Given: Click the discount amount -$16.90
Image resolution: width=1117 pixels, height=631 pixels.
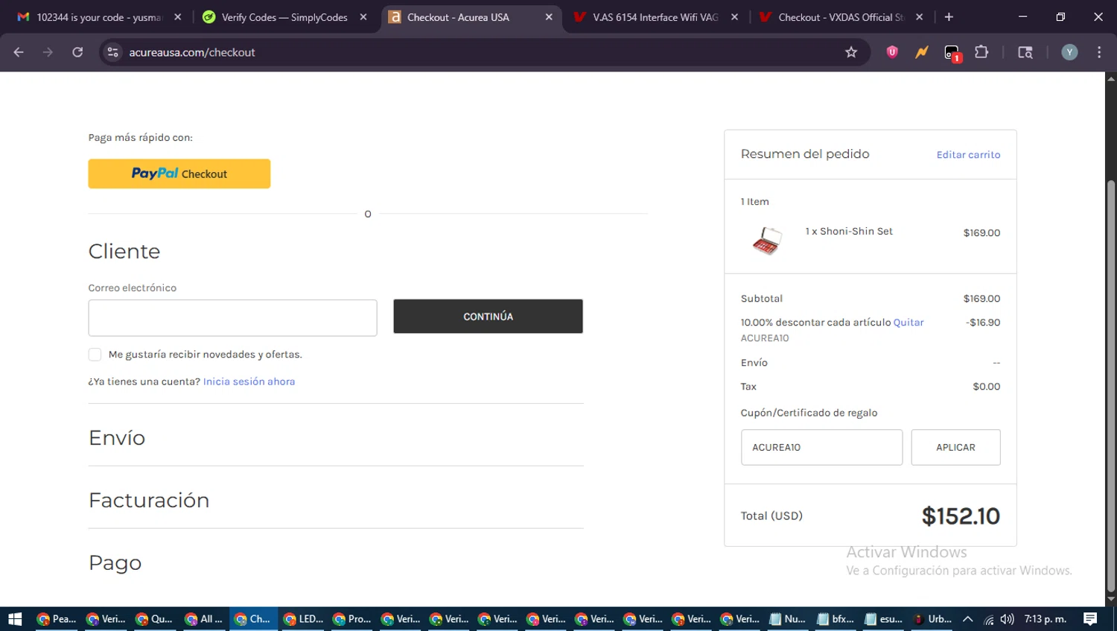Looking at the screenshot, I should tap(983, 323).
